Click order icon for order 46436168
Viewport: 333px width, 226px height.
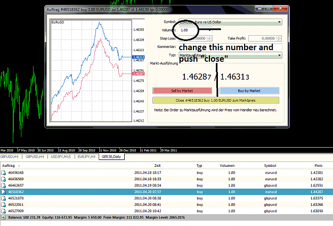[3, 173]
